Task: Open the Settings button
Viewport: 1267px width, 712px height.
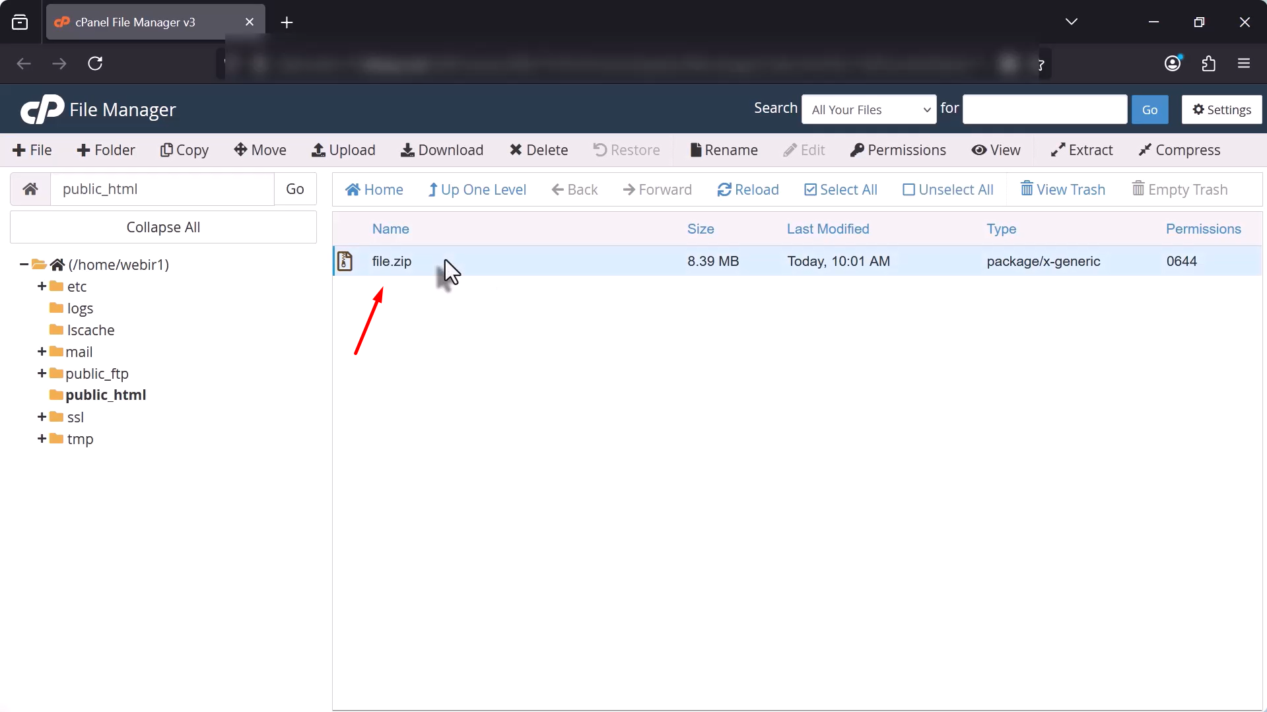Action: point(1221,110)
